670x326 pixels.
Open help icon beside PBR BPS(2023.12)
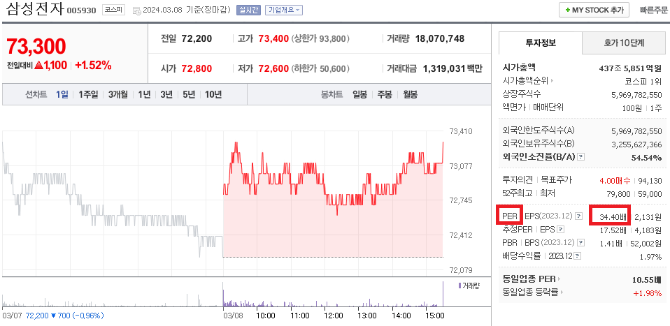580,243
